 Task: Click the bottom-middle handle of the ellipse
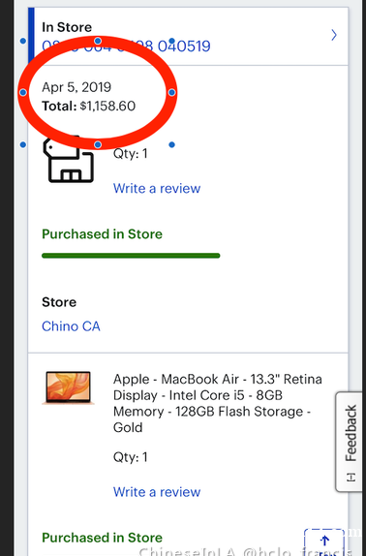(98, 144)
